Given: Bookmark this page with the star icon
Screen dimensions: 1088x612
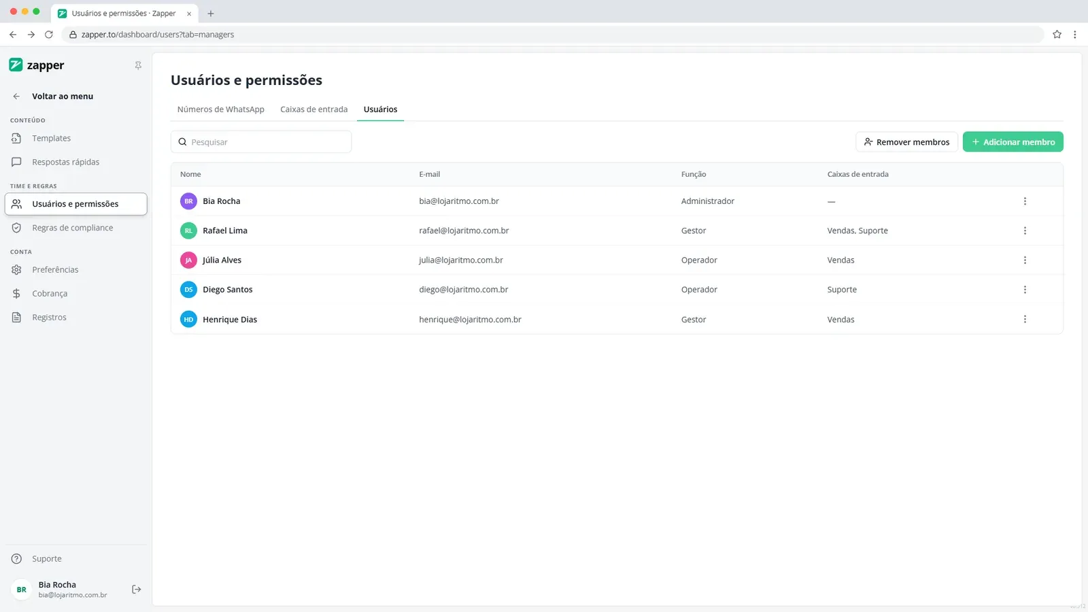Looking at the screenshot, I should (1057, 35).
